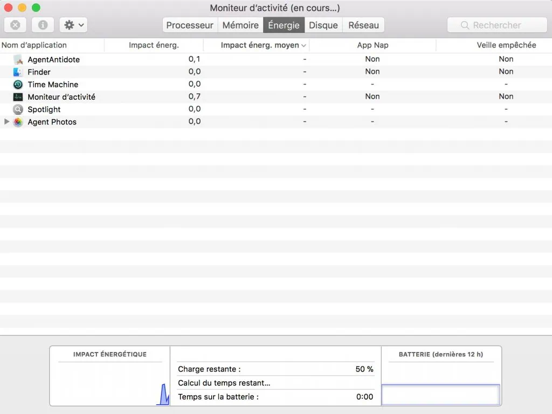The height and width of the screenshot is (414, 552).
Task: Switch to the Disque tab
Action: (x=323, y=25)
